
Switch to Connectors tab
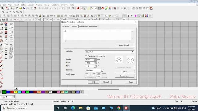tap(83, 27)
